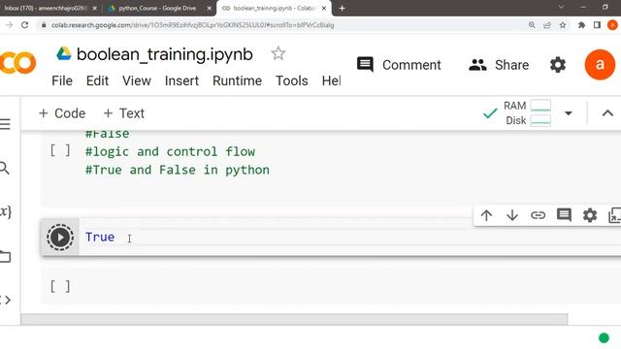621x349 pixels.
Task: Close the python_Course Google Drive tab
Action: (x=210, y=8)
